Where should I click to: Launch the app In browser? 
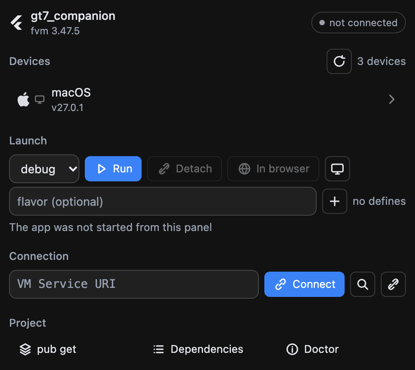point(273,169)
